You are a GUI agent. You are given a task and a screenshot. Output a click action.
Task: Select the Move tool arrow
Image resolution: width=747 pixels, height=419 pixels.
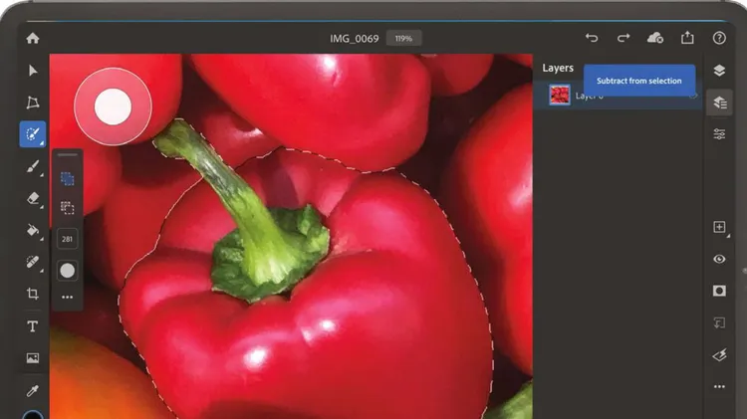coord(33,71)
